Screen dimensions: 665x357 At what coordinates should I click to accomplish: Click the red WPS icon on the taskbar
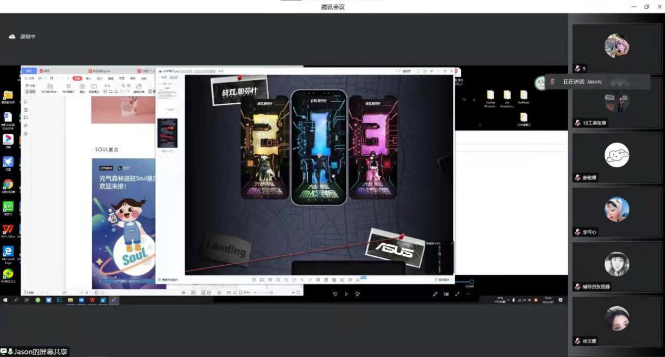coord(92,300)
